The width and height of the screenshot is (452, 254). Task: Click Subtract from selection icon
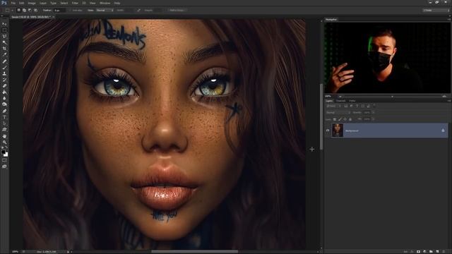[x=30, y=10]
